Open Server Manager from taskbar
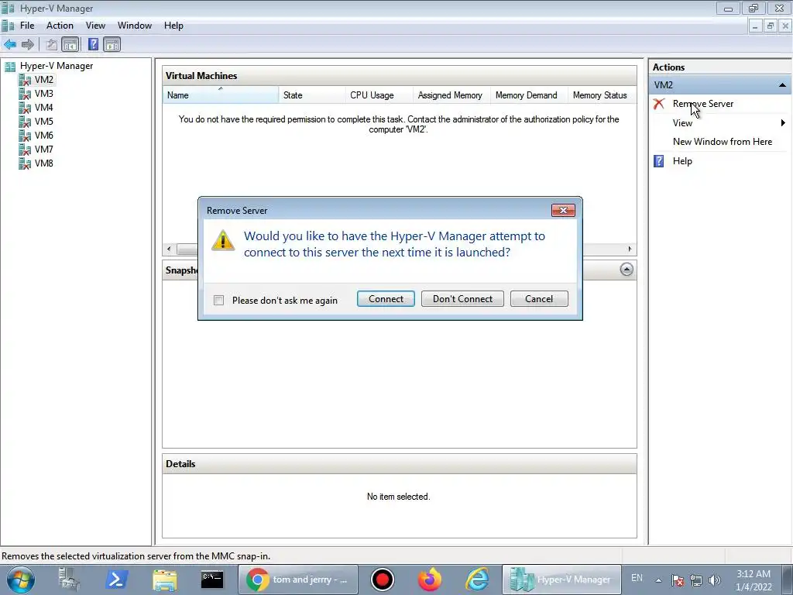This screenshot has height=595, width=793. (x=69, y=580)
